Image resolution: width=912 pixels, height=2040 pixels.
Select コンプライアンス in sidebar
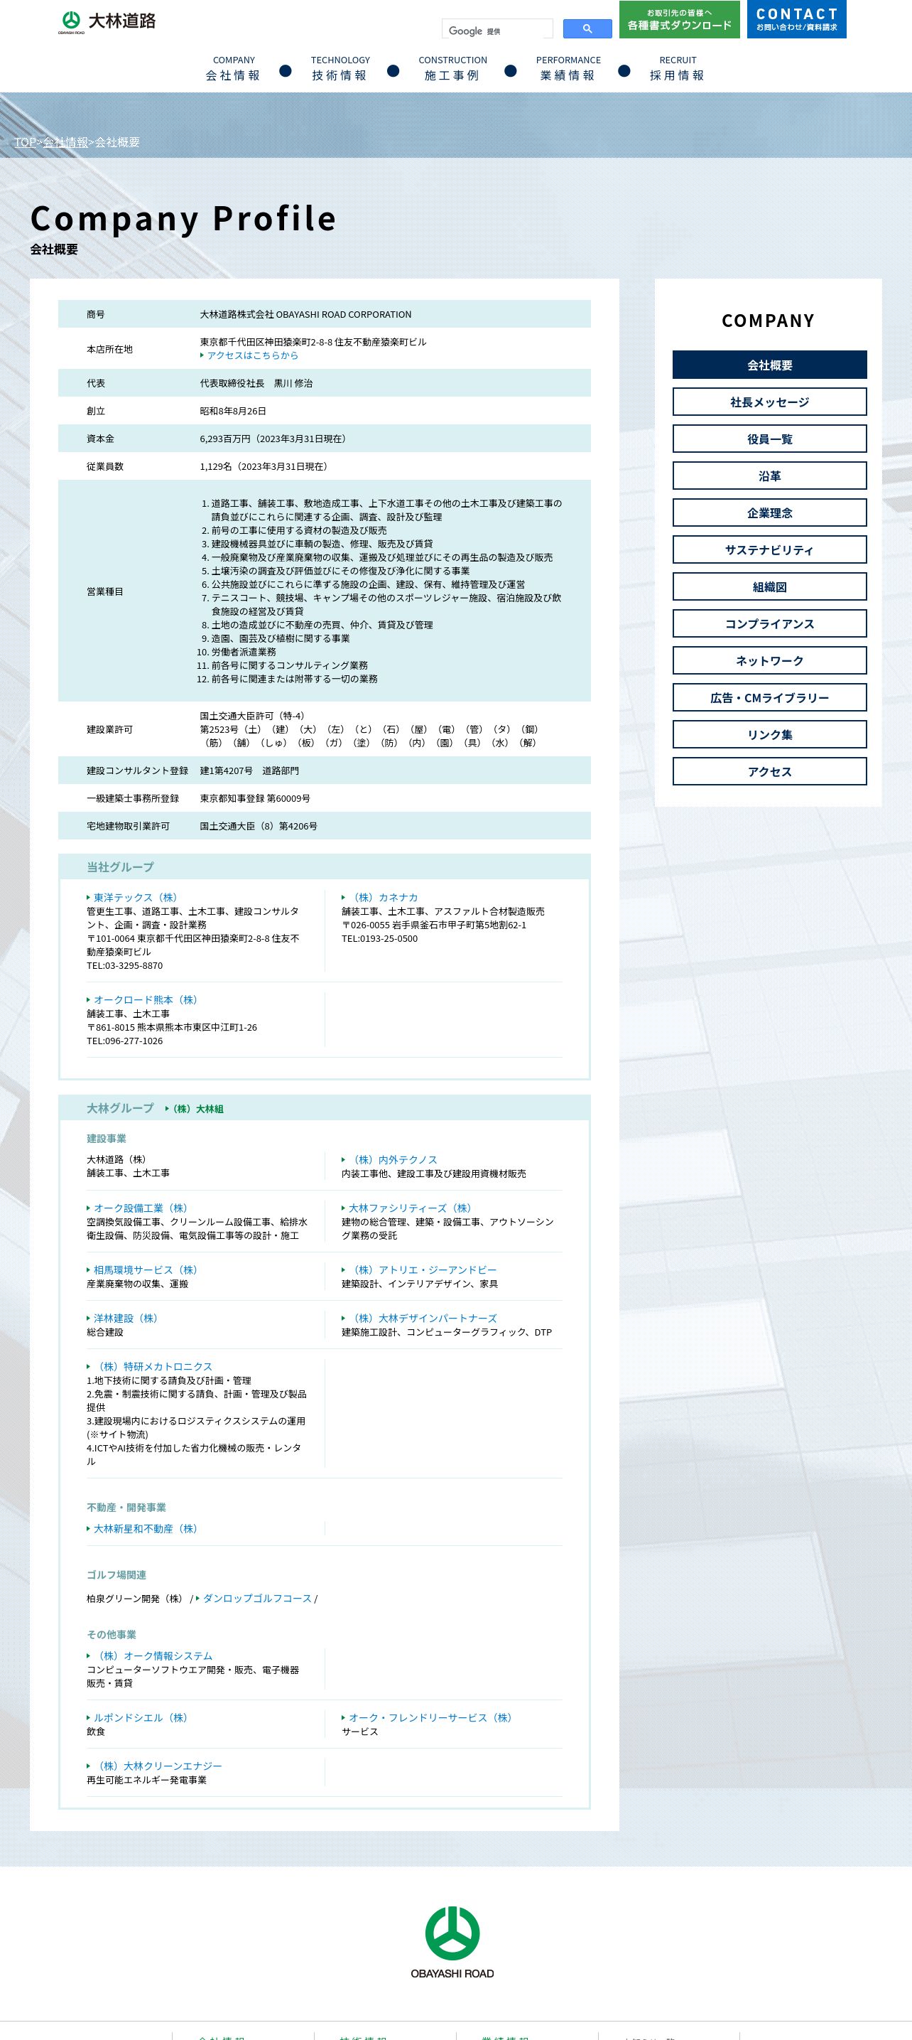(x=769, y=623)
